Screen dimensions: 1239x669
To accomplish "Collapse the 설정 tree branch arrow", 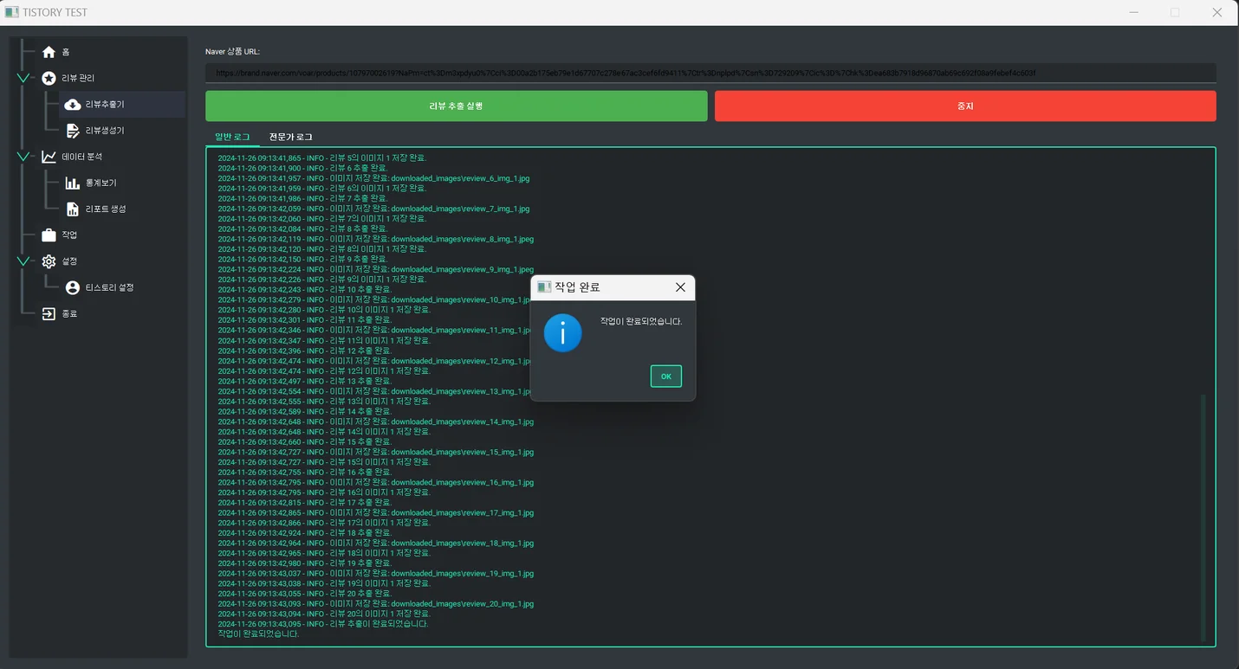I will coord(23,261).
